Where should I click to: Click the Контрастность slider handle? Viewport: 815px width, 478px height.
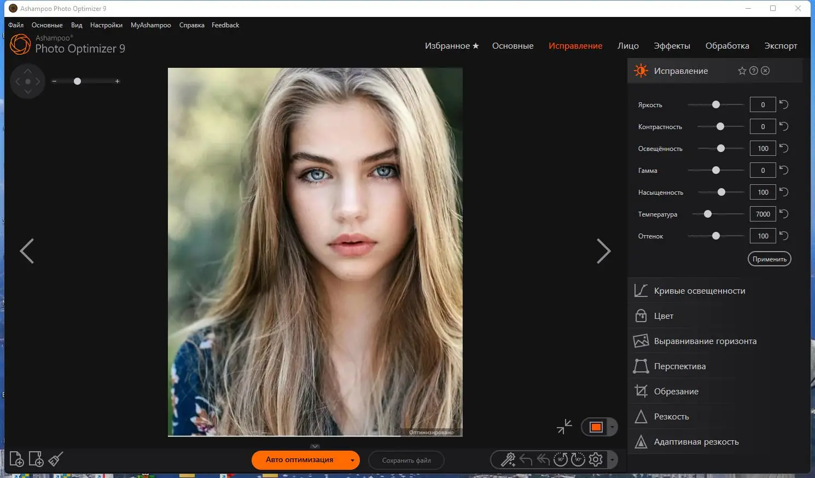coord(720,126)
